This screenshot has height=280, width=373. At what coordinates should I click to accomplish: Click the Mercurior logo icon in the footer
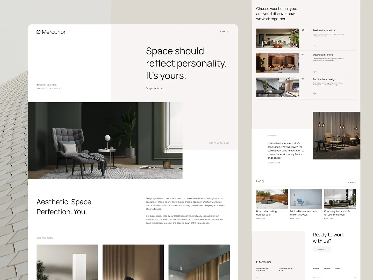(x=257, y=262)
